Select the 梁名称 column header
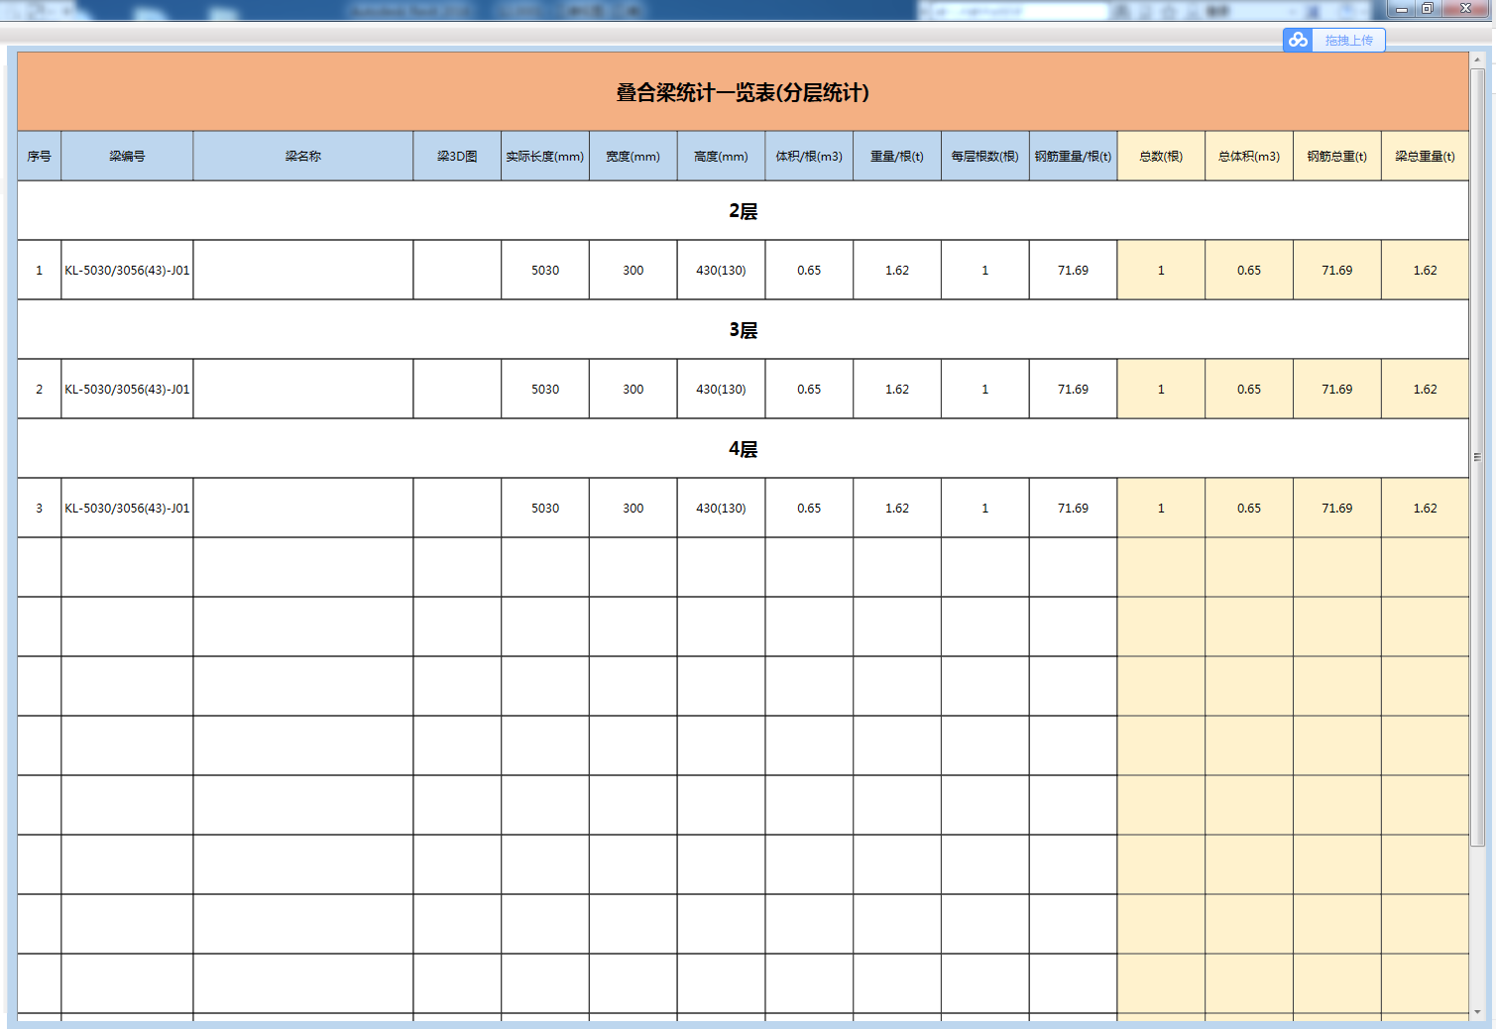Viewport: 1496px width, 1029px height. [x=302, y=157]
